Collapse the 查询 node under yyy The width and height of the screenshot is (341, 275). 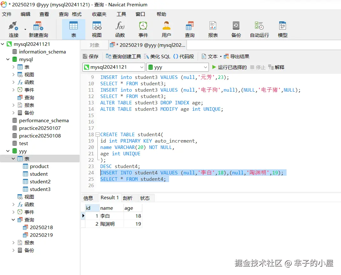click(13, 220)
